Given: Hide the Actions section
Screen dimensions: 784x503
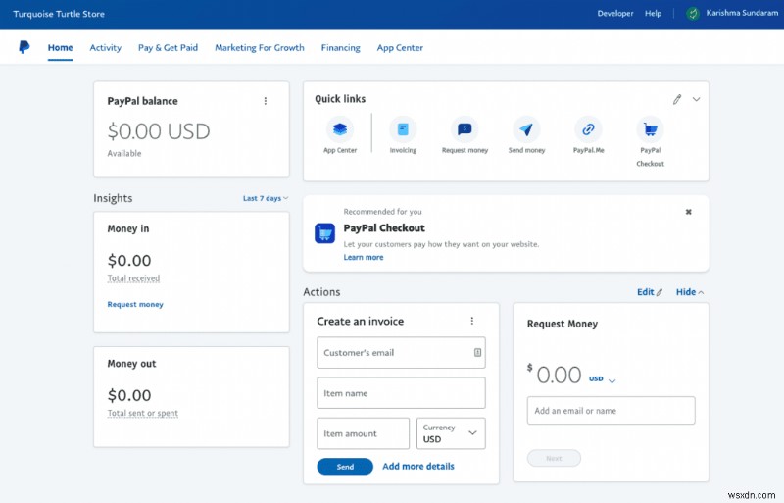Looking at the screenshot, I should point(690,292).
